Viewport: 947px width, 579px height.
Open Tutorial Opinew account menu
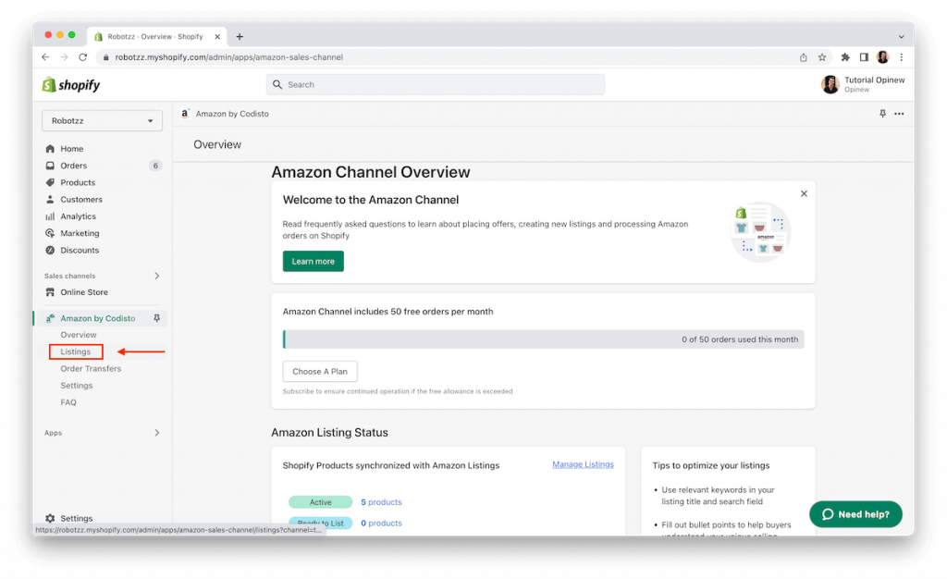863,84
